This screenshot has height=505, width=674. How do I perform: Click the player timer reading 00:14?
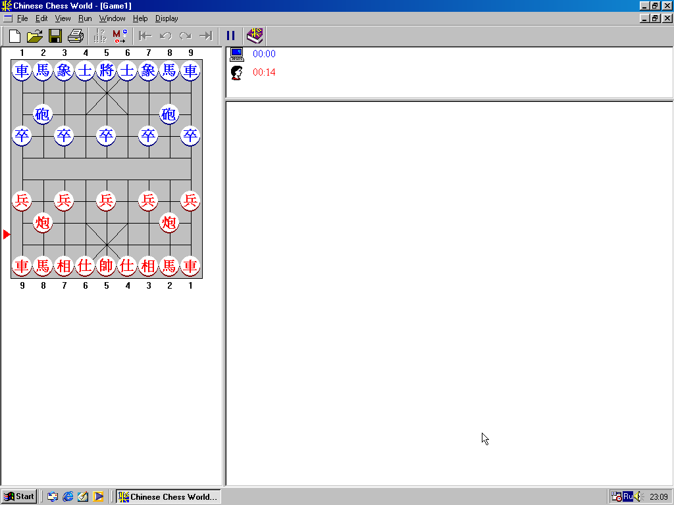pyautogui.click(x=264, y=72)
